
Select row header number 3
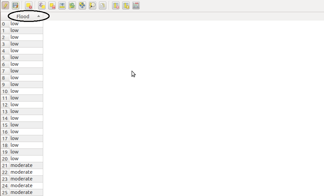tap(5, 44)
